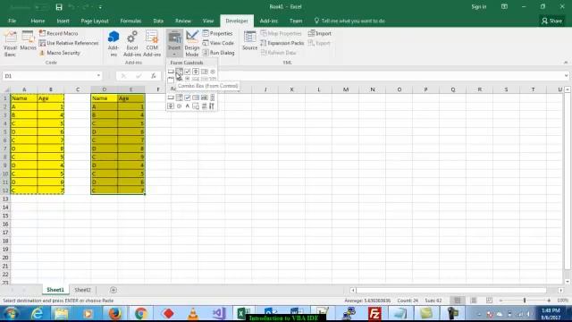572x322 pixels.
Task: Select List Box form control
Action: click(x=205, y=72)
